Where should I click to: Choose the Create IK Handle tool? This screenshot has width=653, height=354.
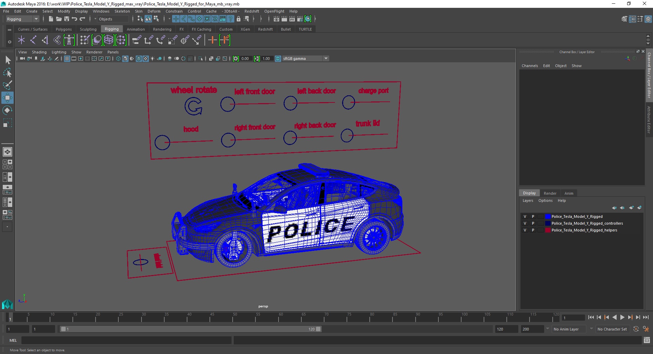pyautogui.click(x=45, y=40)
